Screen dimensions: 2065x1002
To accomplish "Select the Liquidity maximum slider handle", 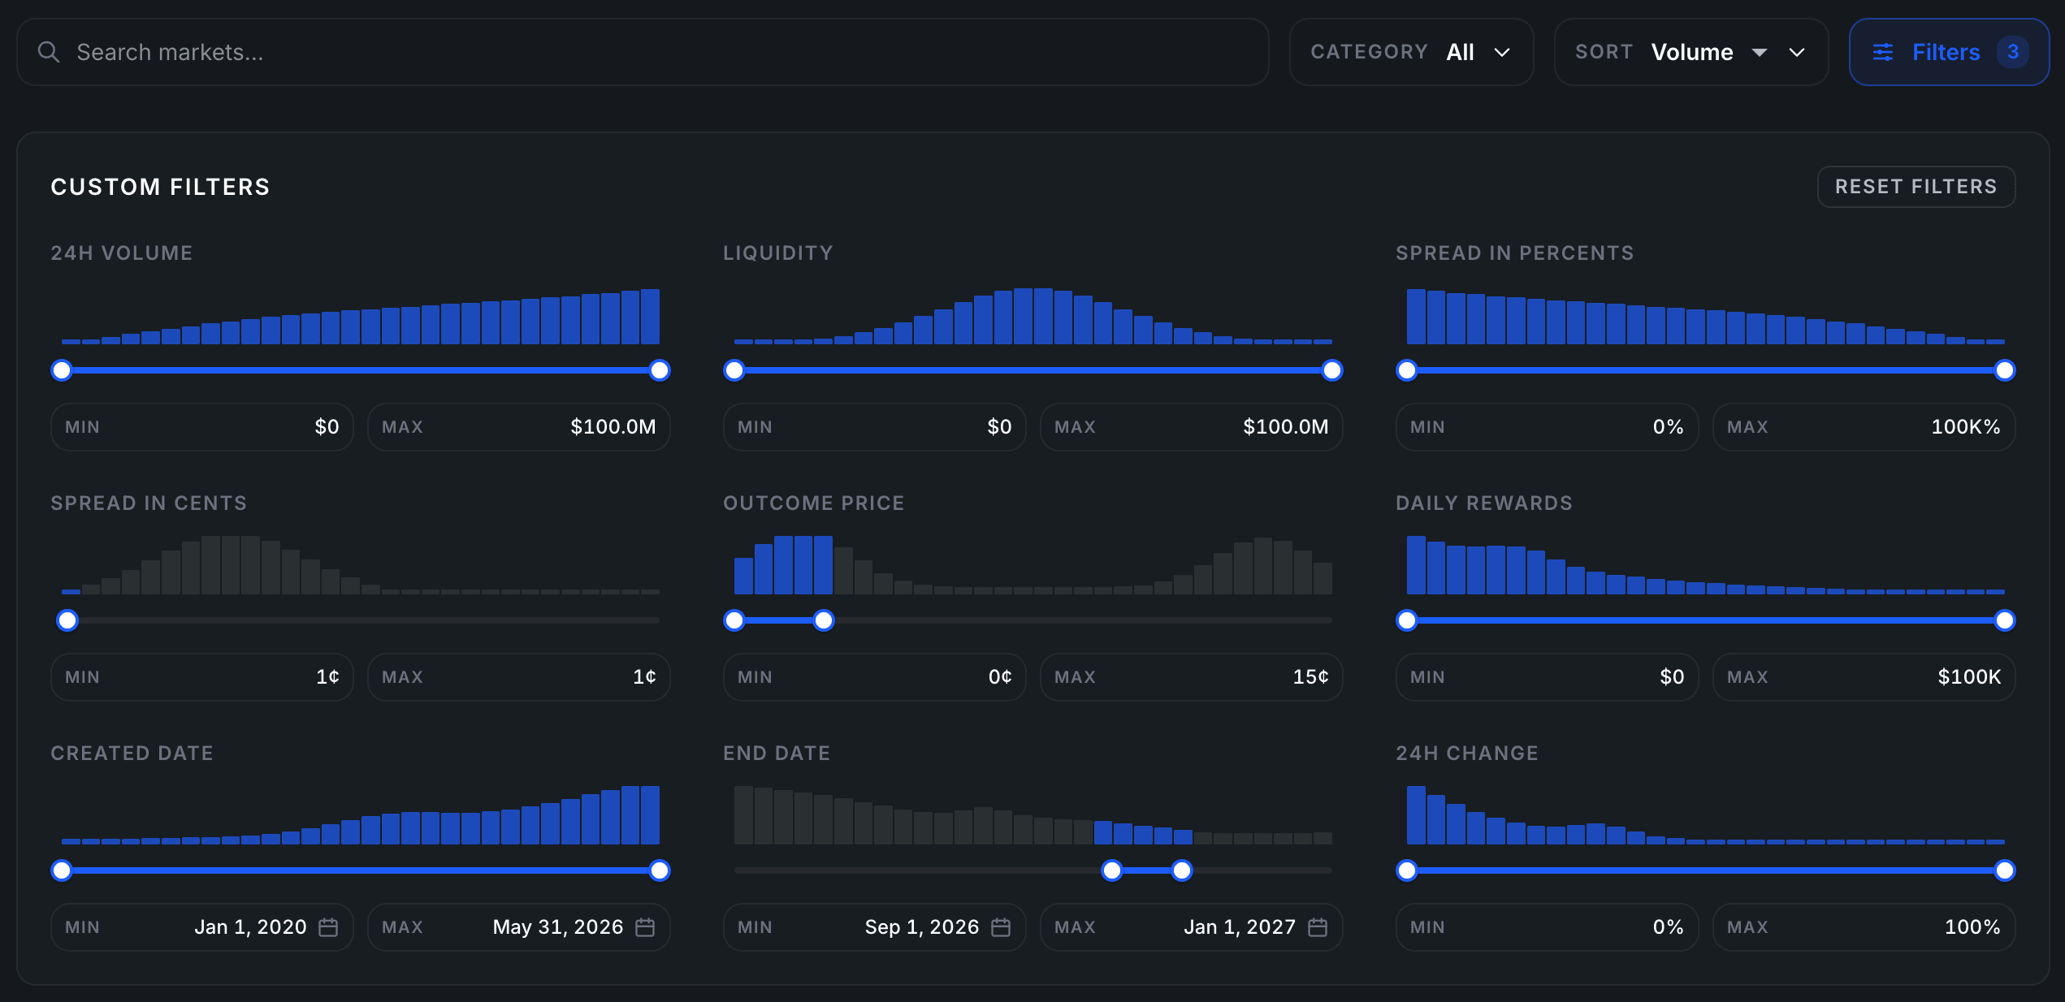I will [1332, 370].
